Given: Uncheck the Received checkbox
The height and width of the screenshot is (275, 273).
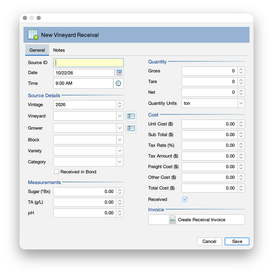Looking at the screenshot, I should tap(185, 199).
